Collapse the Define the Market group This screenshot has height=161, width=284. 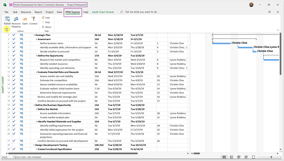pyautogui.click(x=36, y=109)
